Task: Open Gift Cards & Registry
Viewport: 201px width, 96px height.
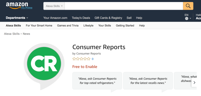Action: (108, 18)
